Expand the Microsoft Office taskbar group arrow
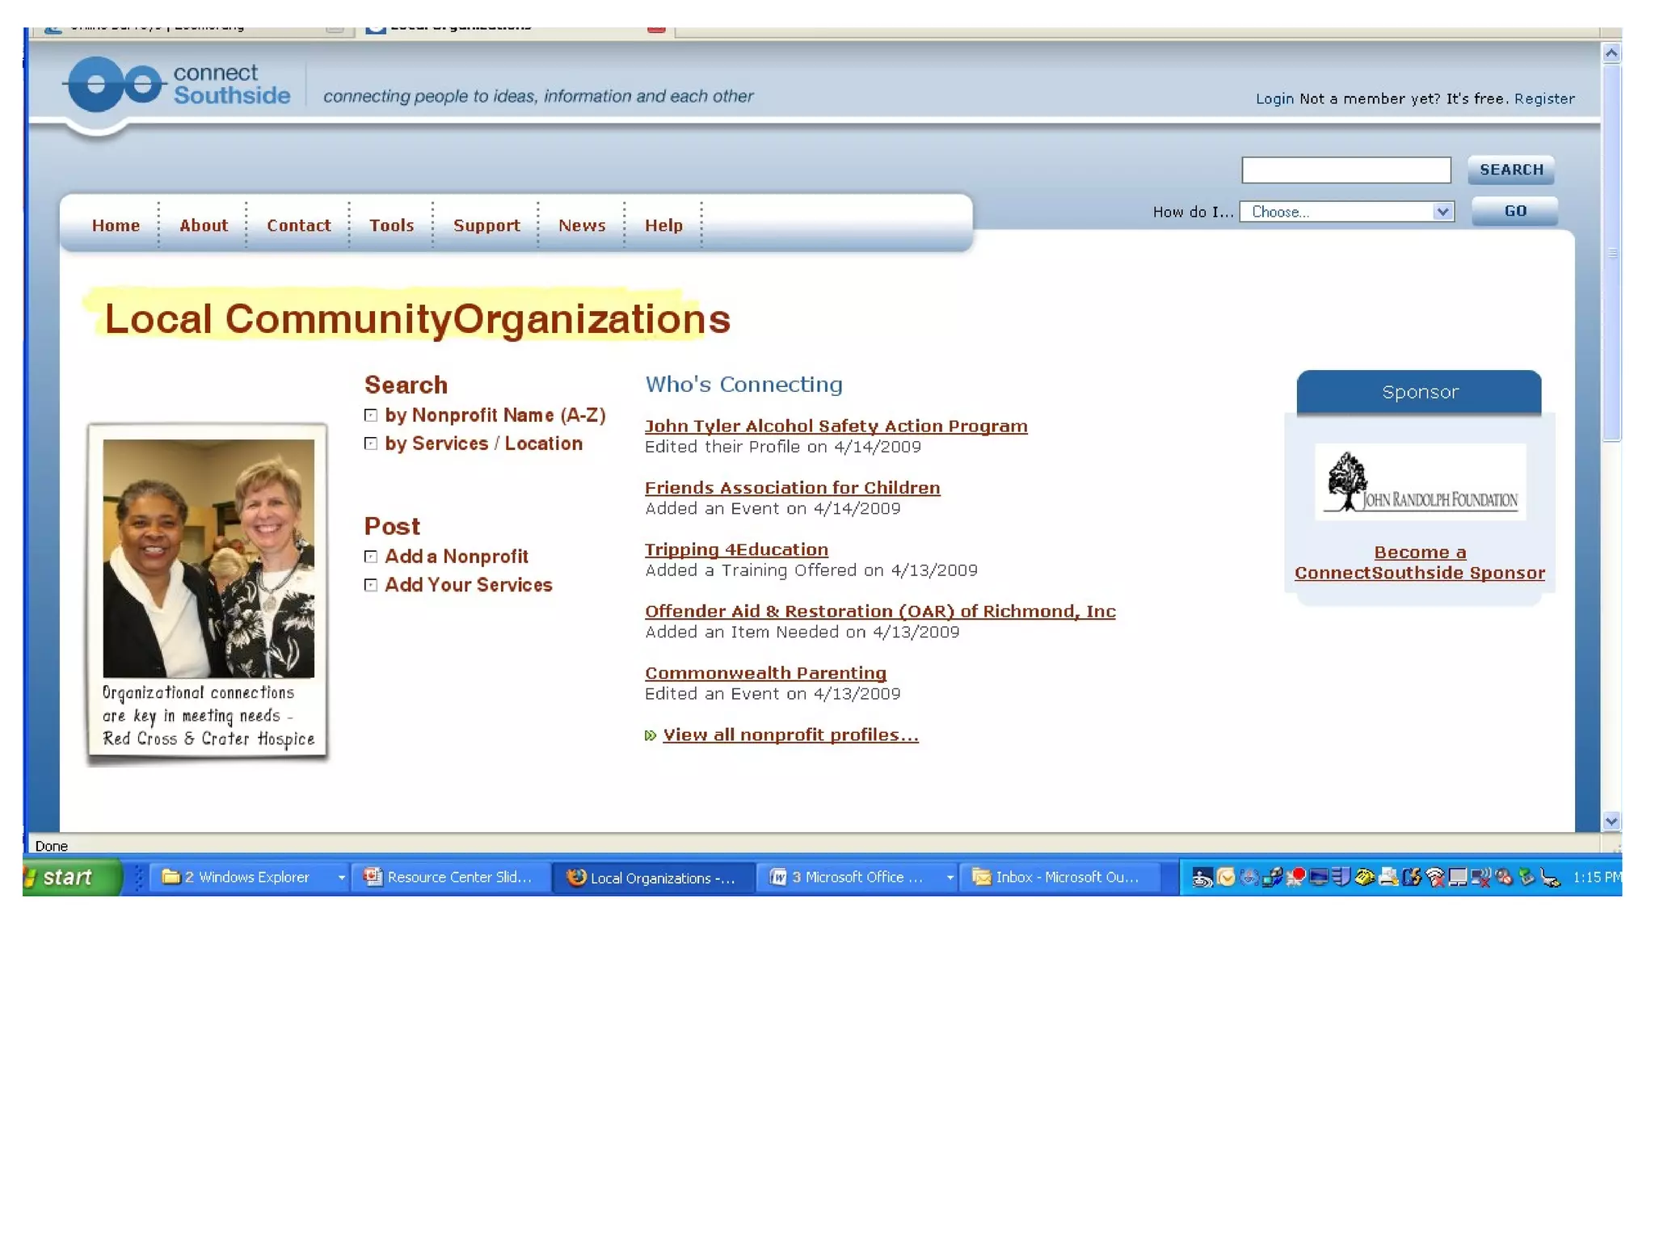This screenshot has width=1655, height=1241. [950, 877]
